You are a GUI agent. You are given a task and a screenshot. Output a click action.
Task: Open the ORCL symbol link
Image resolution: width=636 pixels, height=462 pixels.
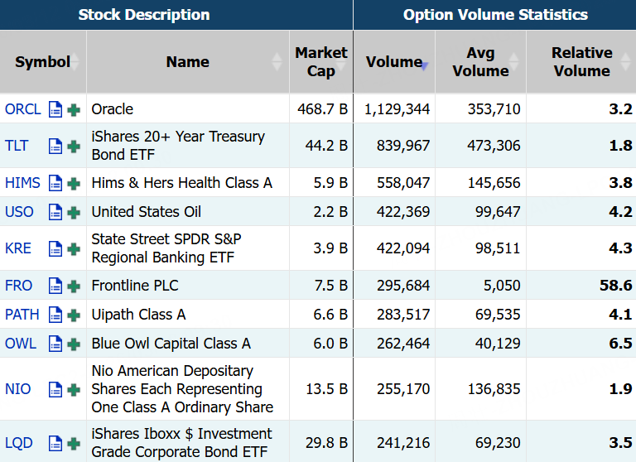[x=22, y=109]
